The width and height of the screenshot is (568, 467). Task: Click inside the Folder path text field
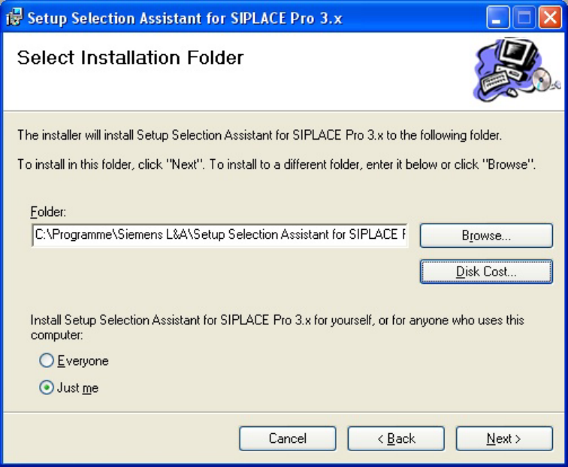[x=220, y=235]
